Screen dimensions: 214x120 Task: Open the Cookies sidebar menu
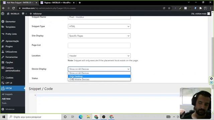[9, 78]
